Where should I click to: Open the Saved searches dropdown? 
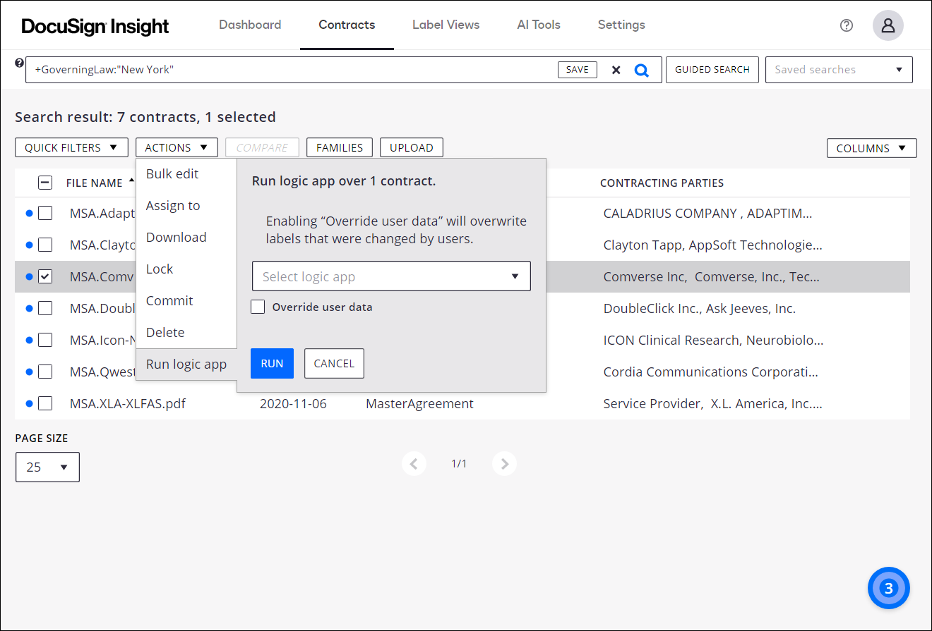(x=839, y=69)
